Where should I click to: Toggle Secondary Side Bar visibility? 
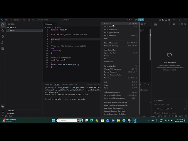click(169, 20)
